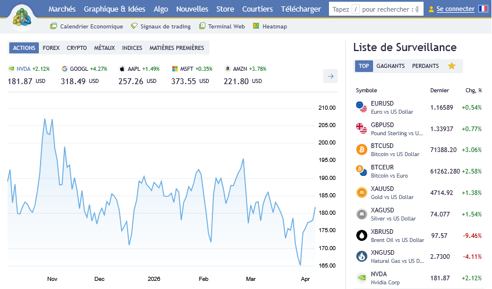
Task: Open Signaux de trading
Action: pos(161,26)
